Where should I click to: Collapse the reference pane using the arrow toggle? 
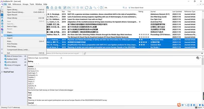(x=202, y=53)
